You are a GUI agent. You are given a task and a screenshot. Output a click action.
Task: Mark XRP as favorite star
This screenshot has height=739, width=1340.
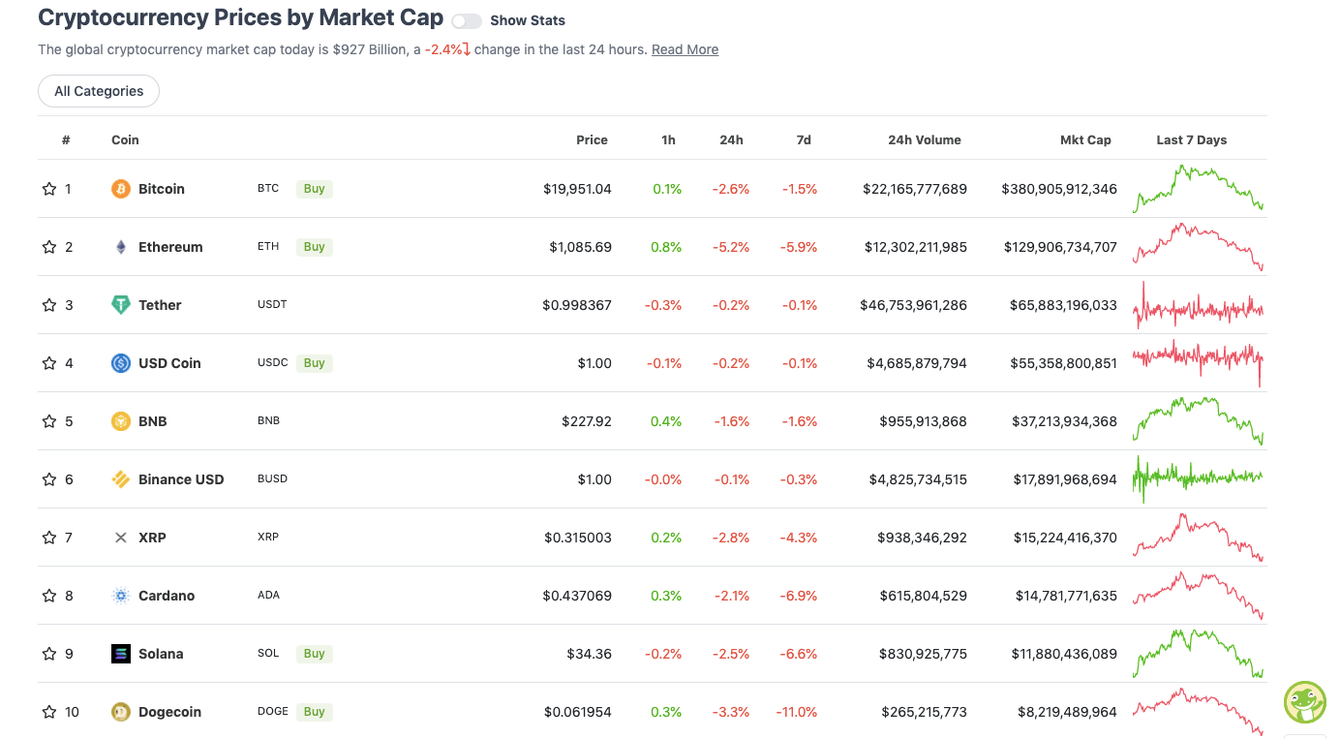click(x=49, y=538)
